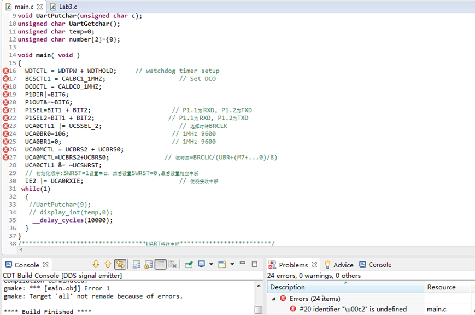Toggle Show Error in Editor button
The image size is (475, 315).
tap(120, 265)
